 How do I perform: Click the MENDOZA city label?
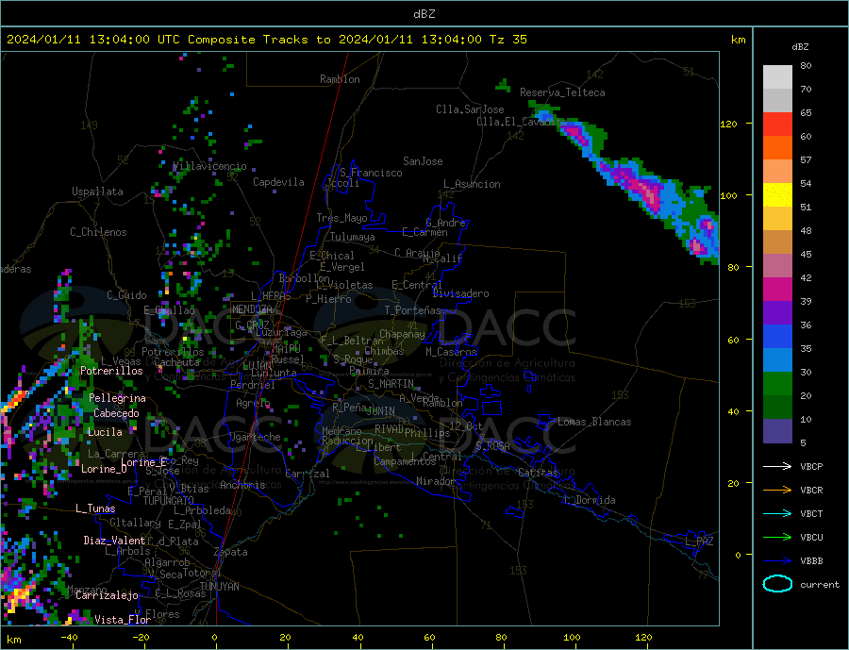pyautogui.click(x=253, y=309)
